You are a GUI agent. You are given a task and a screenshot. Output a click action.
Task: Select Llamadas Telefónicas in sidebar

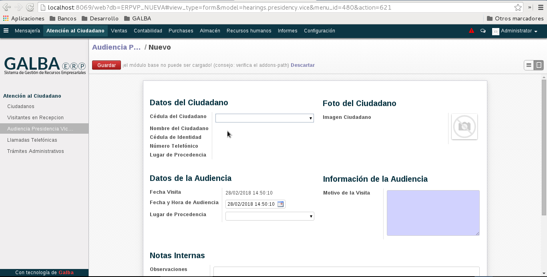(x=32, y=140)
